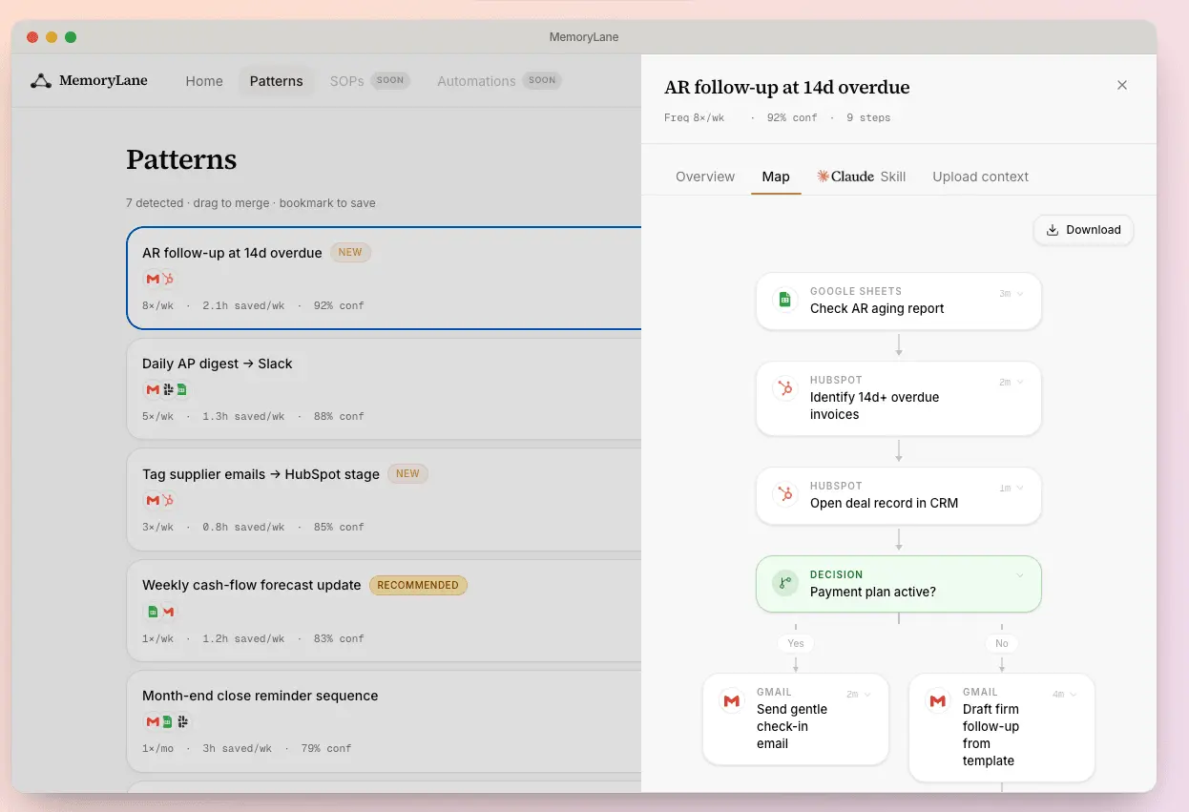Expand the Check AR aging report step

tap(1020, 294)
